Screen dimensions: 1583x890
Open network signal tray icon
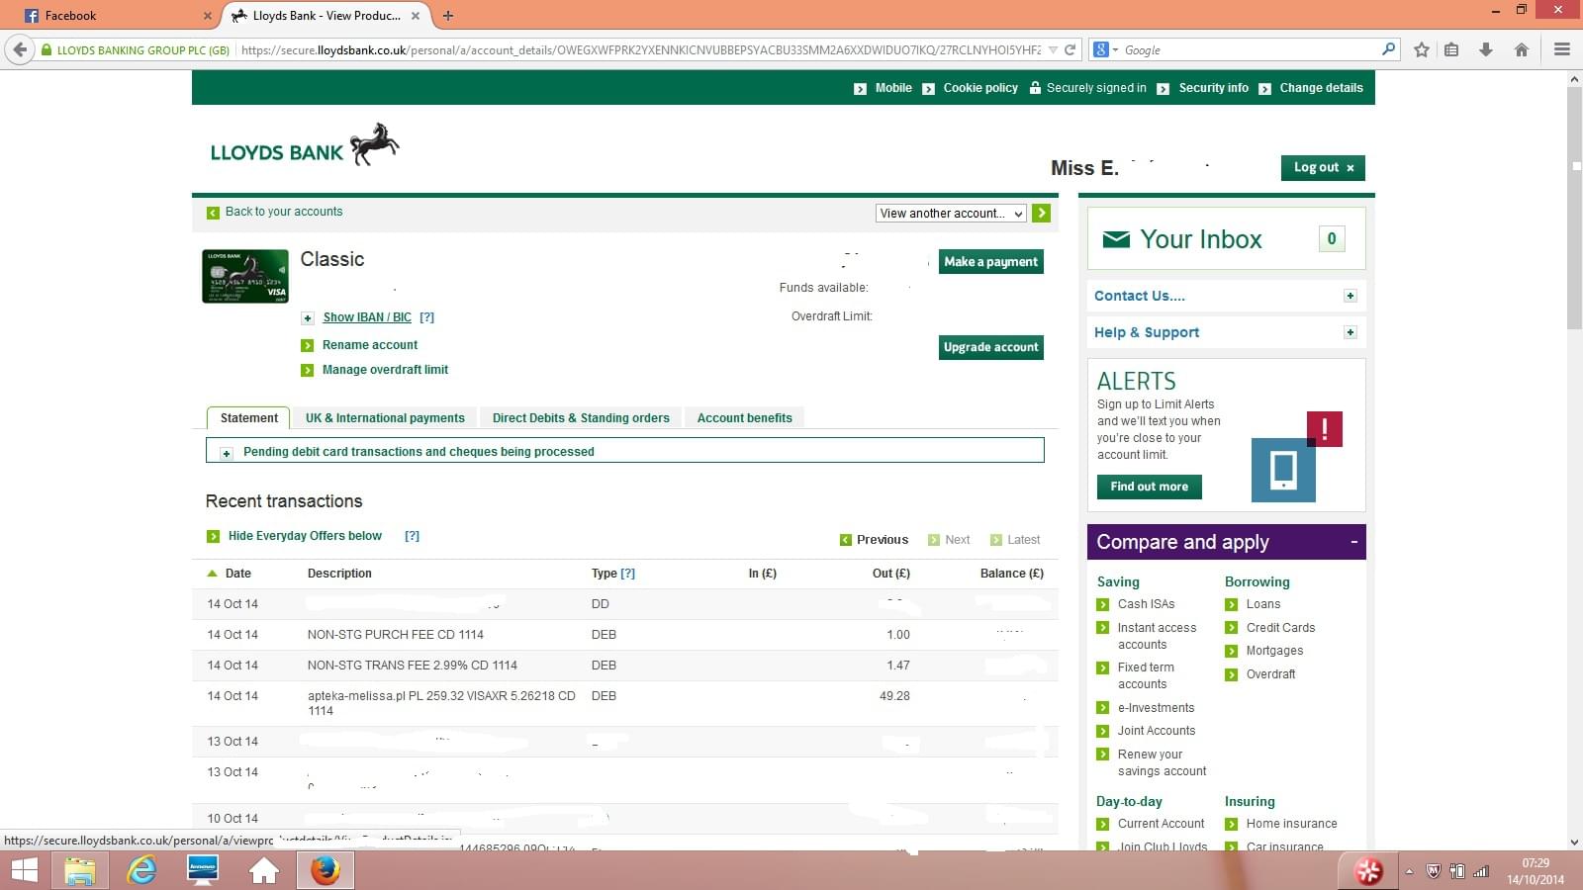(x=1481, y=871)
